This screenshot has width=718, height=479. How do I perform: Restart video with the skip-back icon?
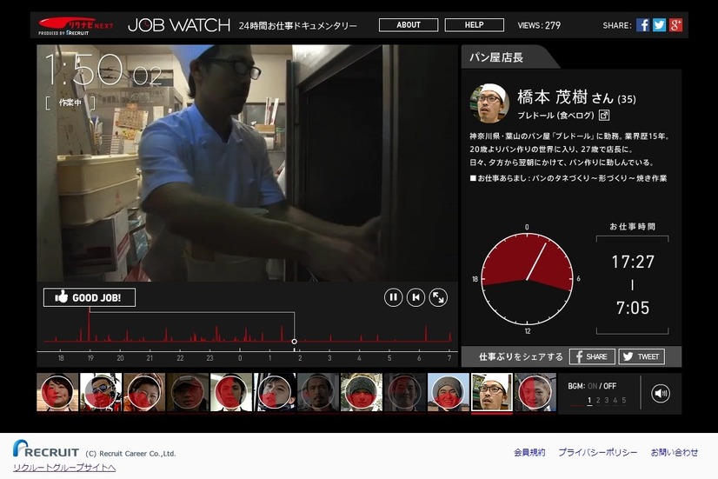[x=416, y=297]
